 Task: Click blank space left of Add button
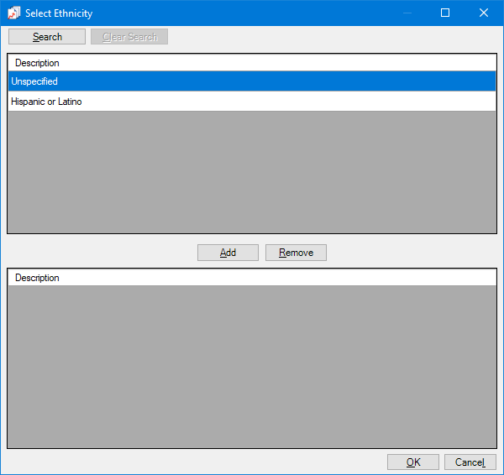coord(101,253)
